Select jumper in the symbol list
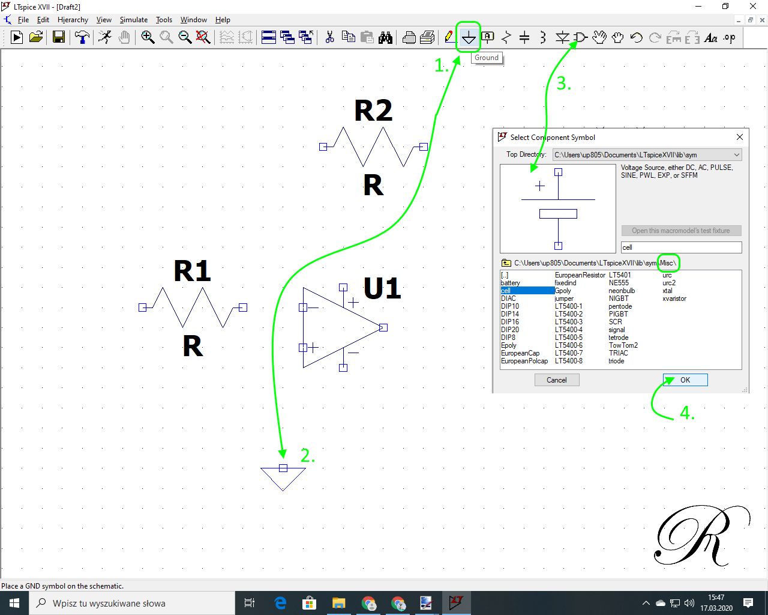This screenshot has height=615, width=768. [564, 298]
